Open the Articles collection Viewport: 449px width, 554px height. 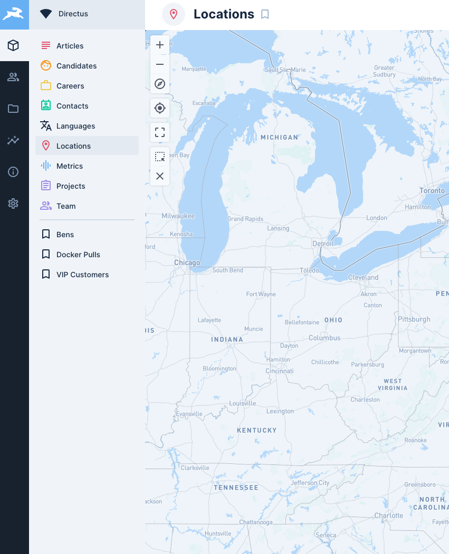(x=87, y=45)
